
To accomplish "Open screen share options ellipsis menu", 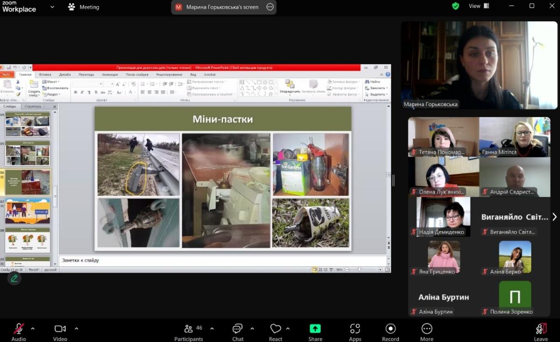I will (x=270, y=7).
